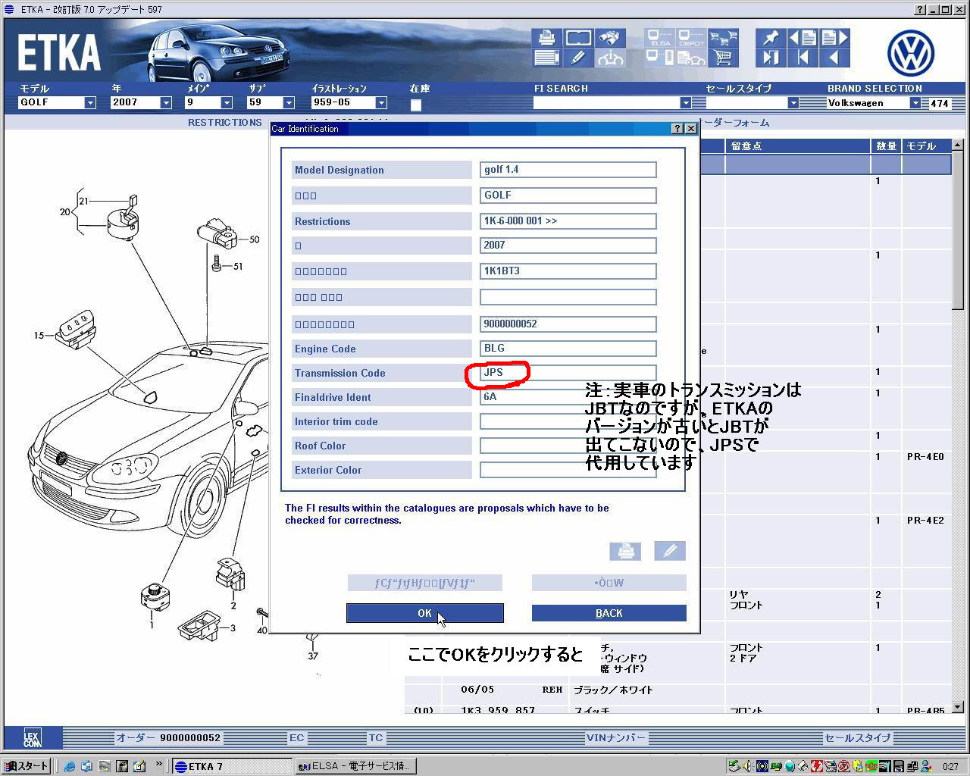
Task: Click the computer-to-server transfer icon
Action: pyautogui.click(x=660, y=58)
